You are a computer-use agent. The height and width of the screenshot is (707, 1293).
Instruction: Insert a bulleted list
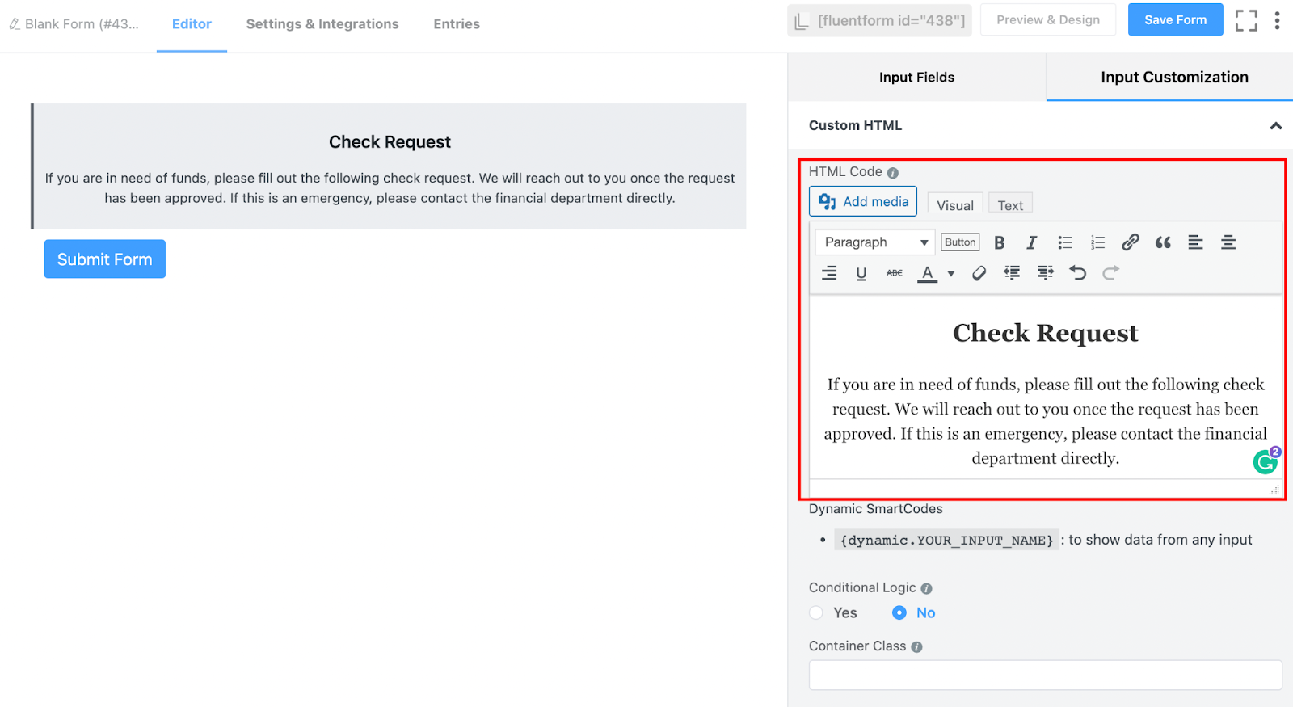click(1065, 242)
